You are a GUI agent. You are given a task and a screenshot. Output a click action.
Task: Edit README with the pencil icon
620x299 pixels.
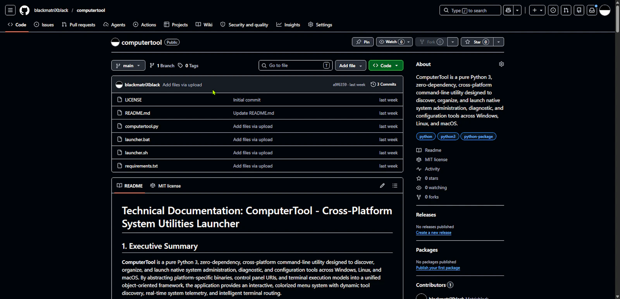pos(382,186)
